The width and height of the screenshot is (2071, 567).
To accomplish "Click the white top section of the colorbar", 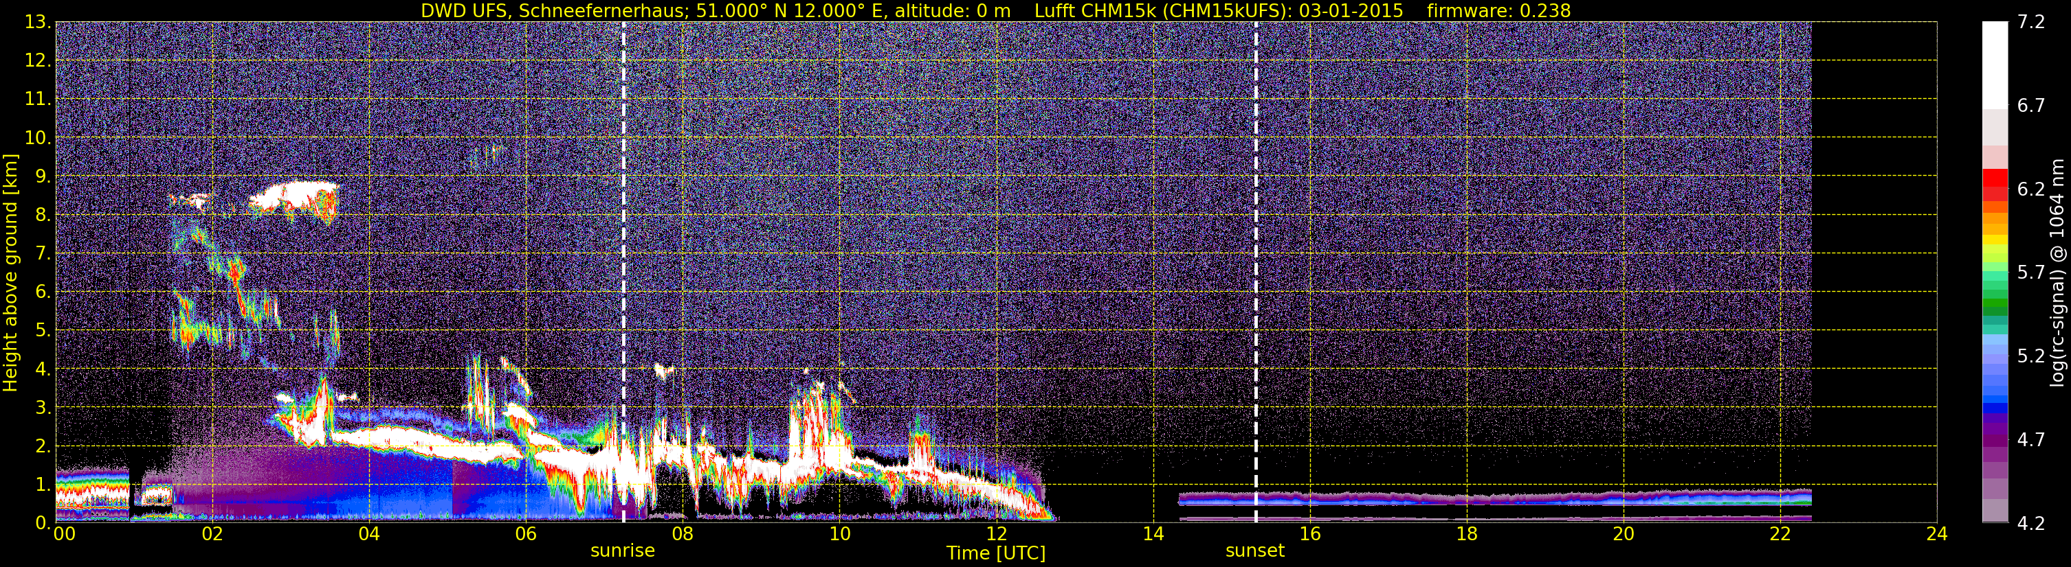I will tap(1995, 66).
